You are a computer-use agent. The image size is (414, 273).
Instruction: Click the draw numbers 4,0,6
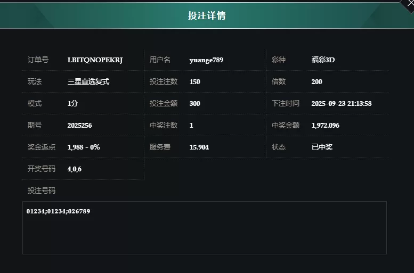[74, 169]
